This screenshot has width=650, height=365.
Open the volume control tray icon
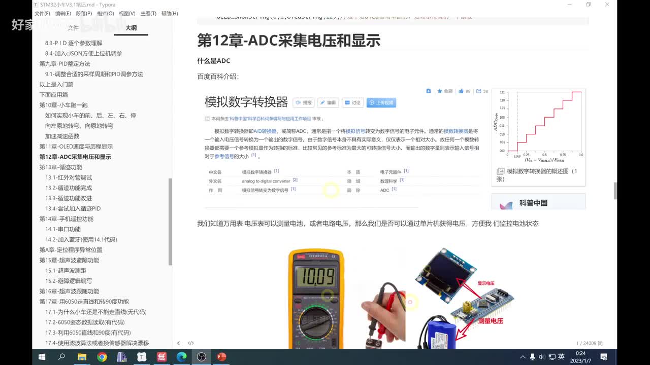point(542,357)
